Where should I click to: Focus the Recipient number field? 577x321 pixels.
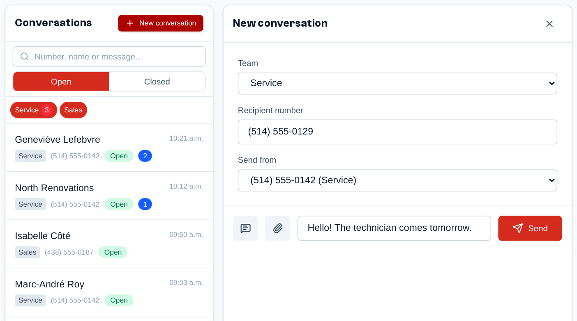click(x=397, y=132)
